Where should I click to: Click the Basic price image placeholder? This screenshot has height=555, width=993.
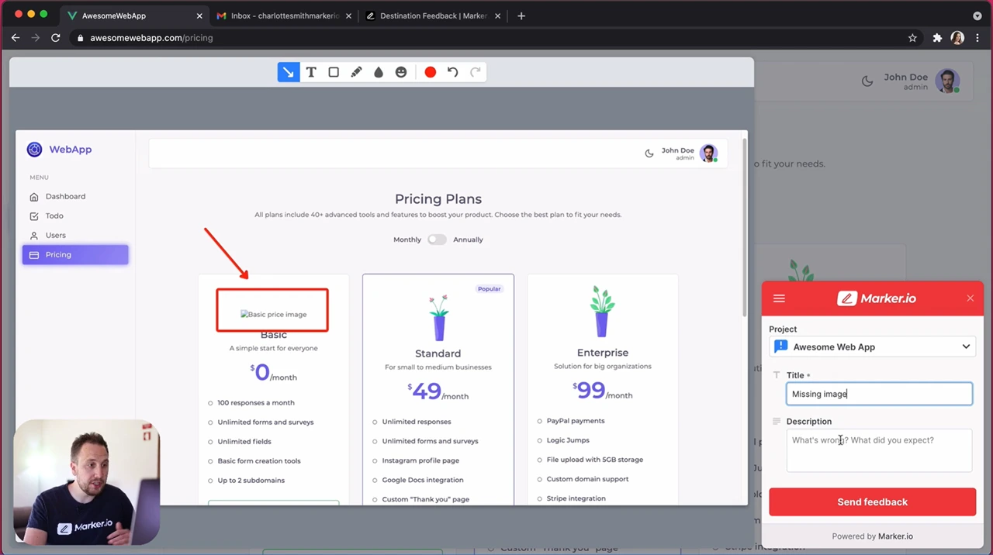click(x=273, y=314)
